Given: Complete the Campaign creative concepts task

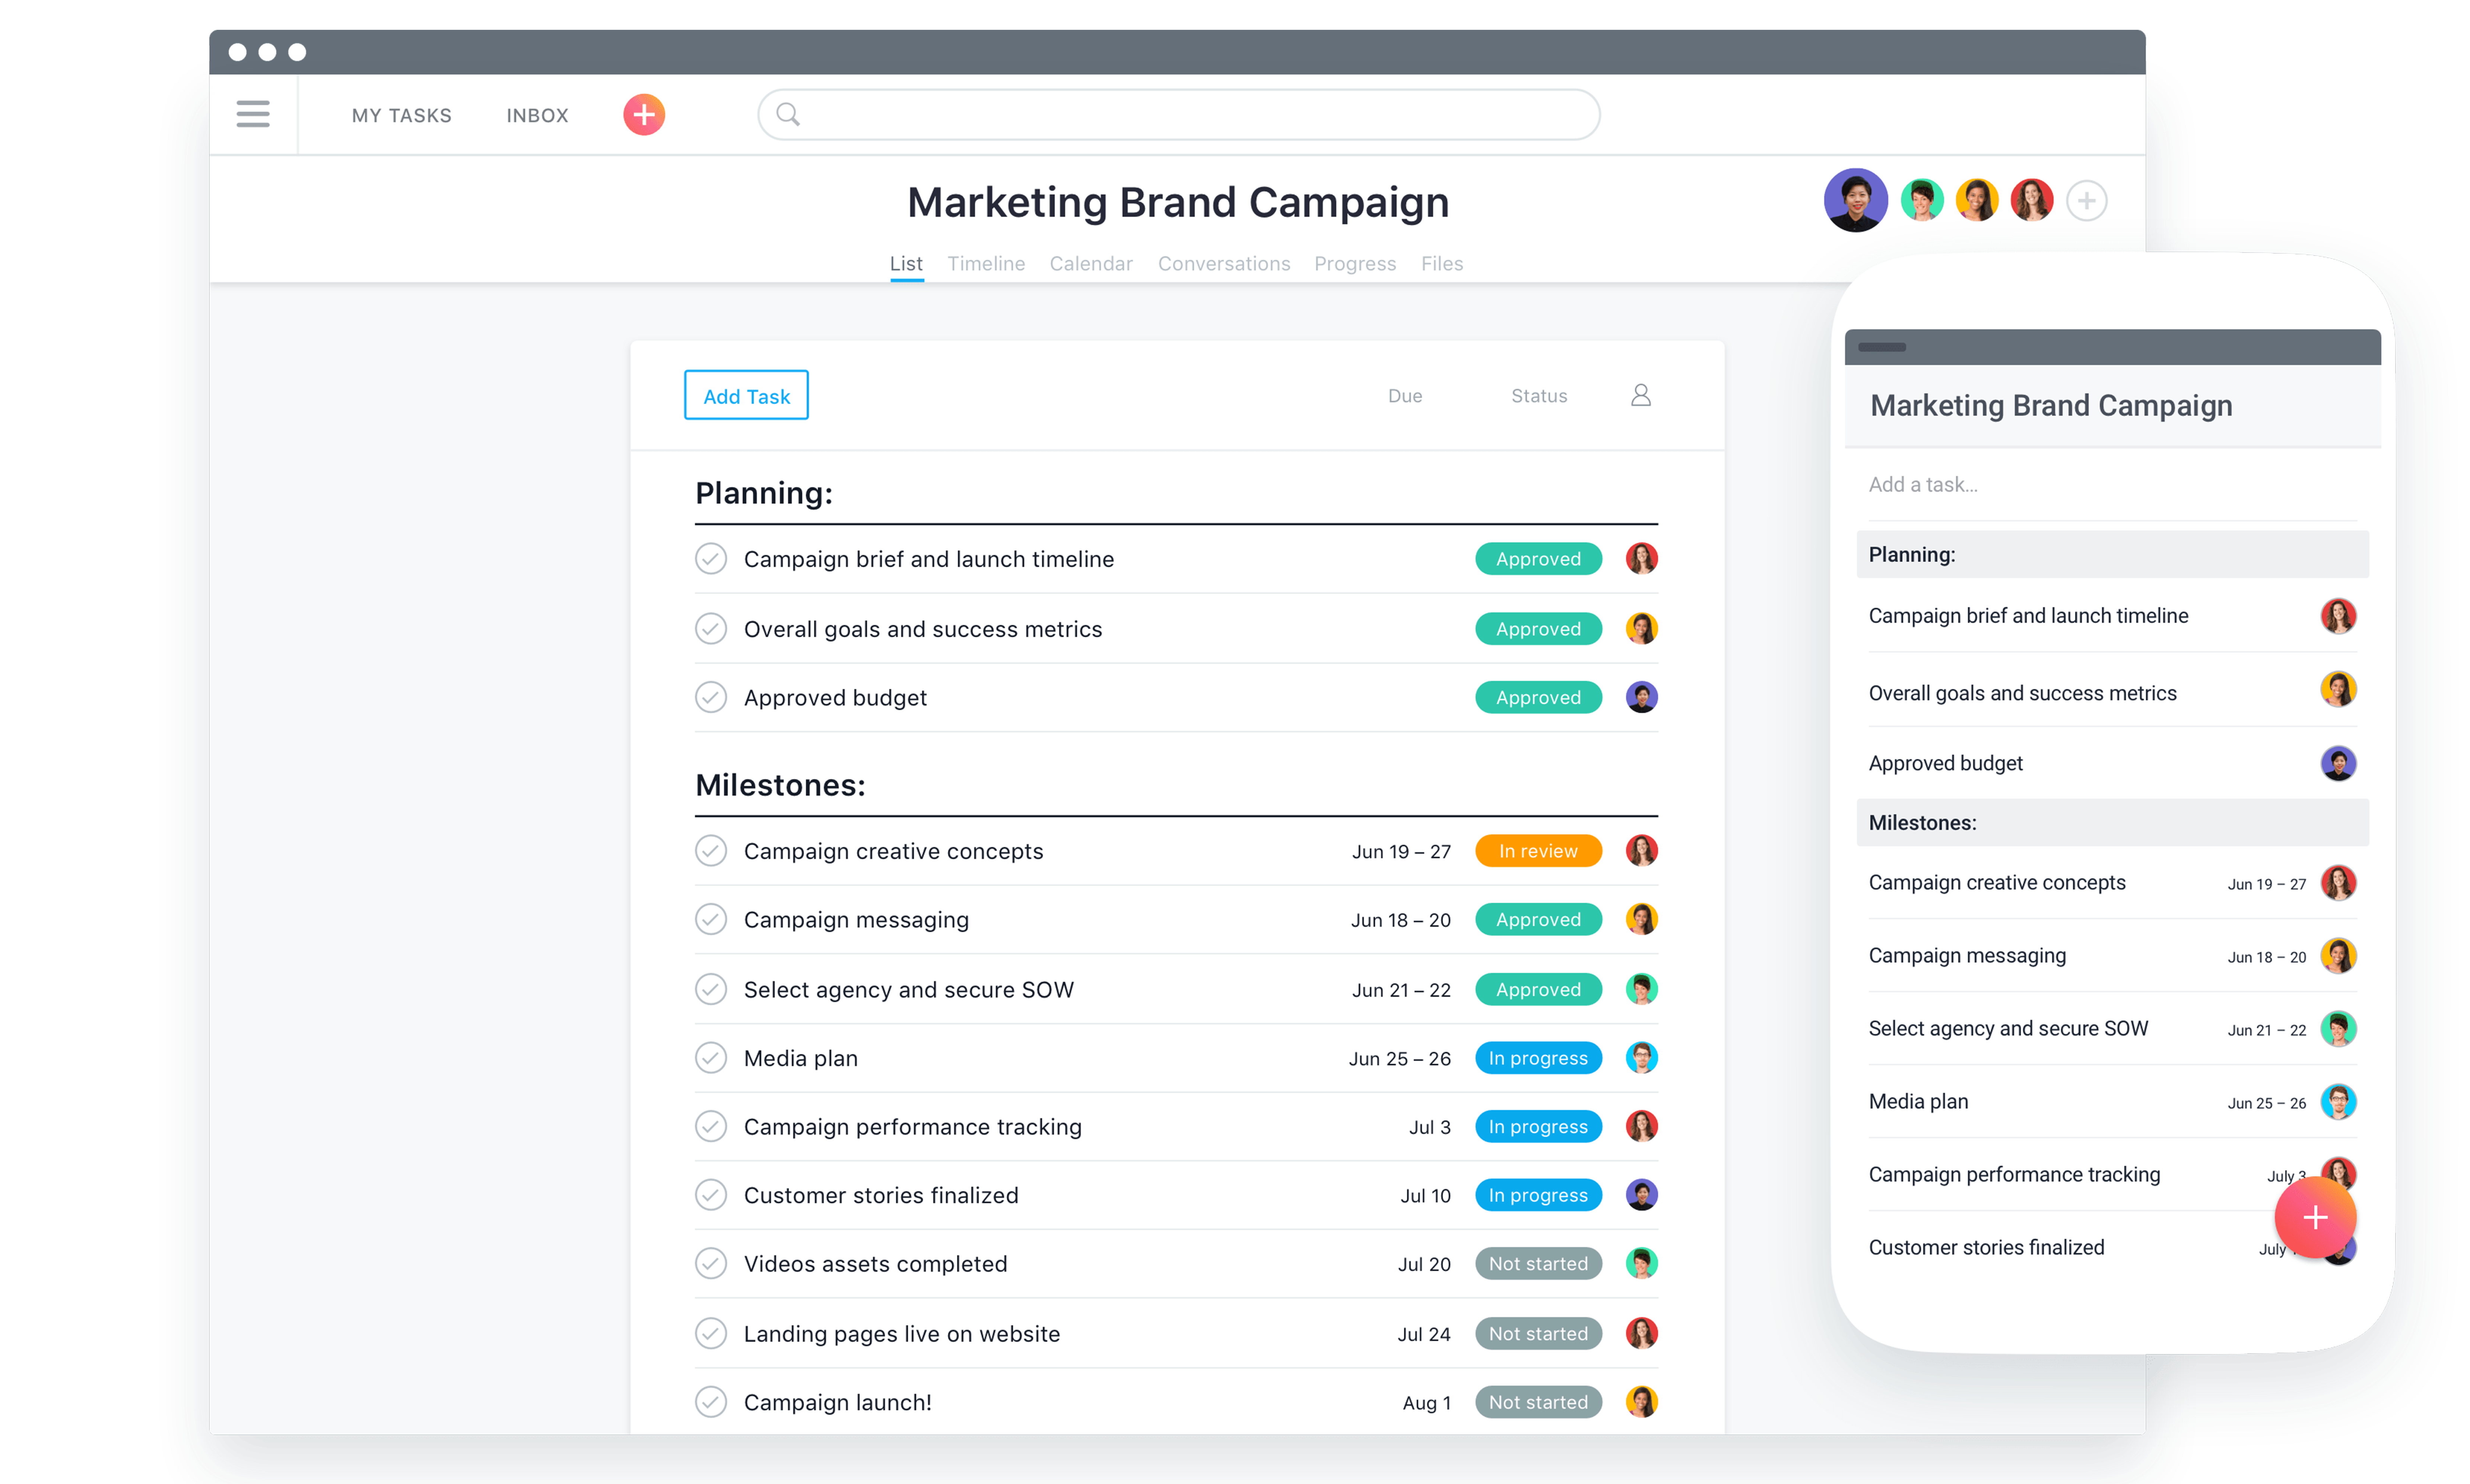Looking at the screenshot, I should coord(711,850).
